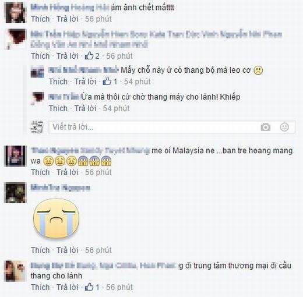Attach photo using camera icon in reply box
This screenshot has height=297, width=303.
tap(265, 128)
